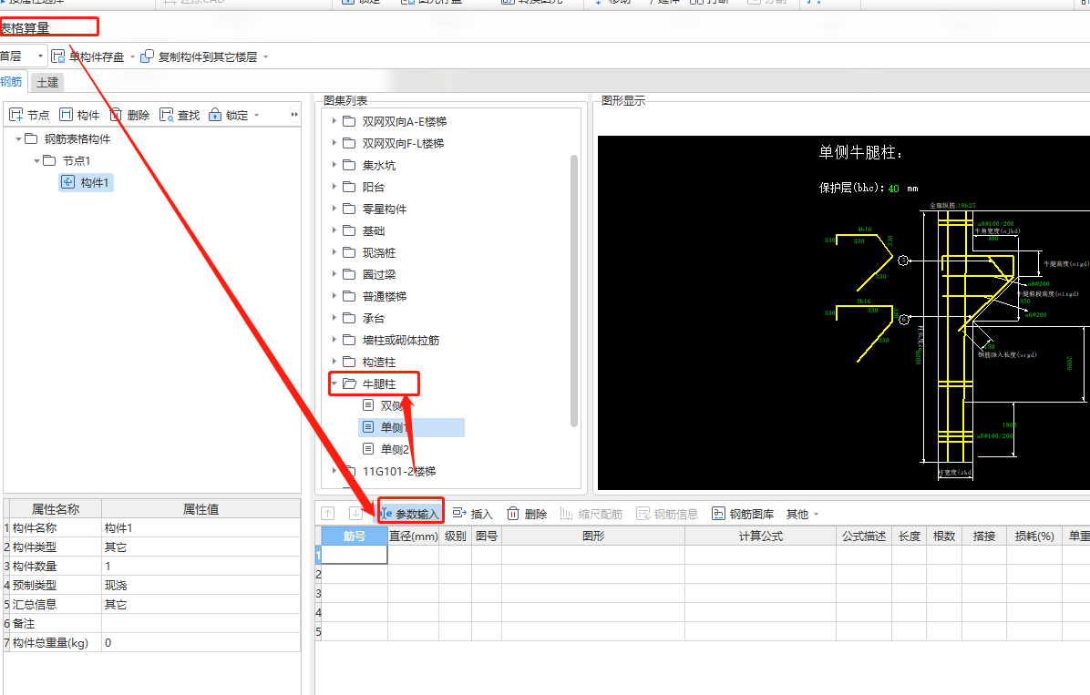Click the 缩尺配筋 toolbar icon

pyautogui.click(x=567, y=514)
